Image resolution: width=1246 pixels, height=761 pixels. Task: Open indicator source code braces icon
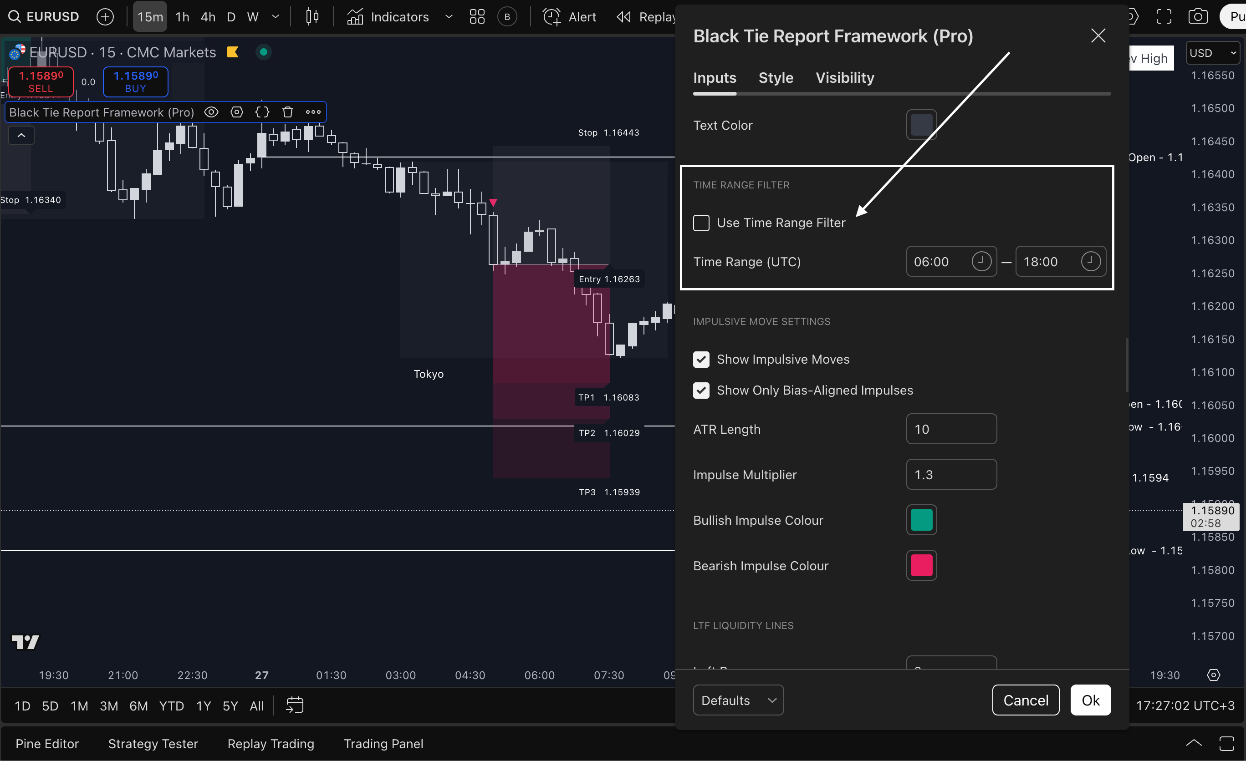pos(262,112)
